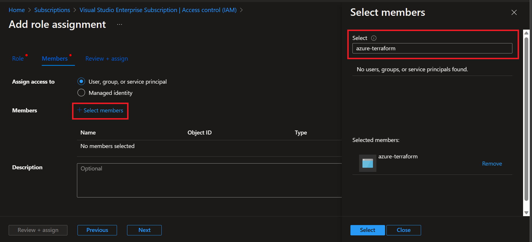The height and width of the screenshot is (242, 532).
Task: Choose the Managed identity radio option
Action: point(81,93)
